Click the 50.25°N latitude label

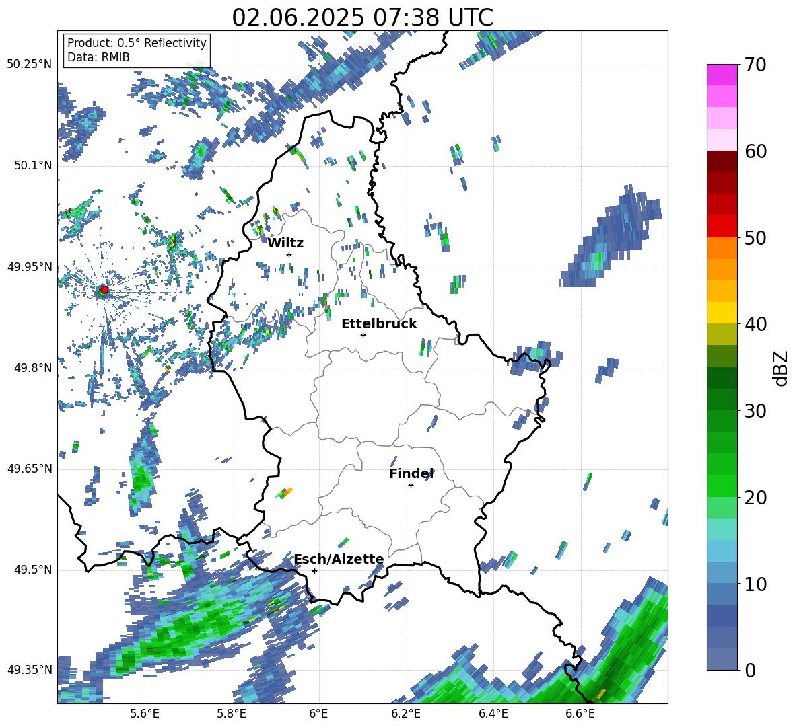click(30, 64)
